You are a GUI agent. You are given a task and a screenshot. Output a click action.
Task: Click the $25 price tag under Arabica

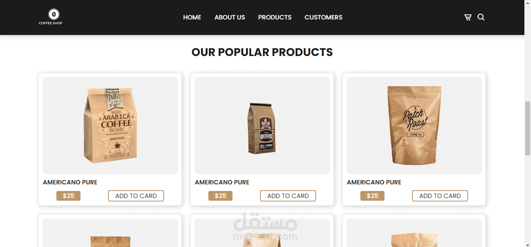click(x=68, y=196)
